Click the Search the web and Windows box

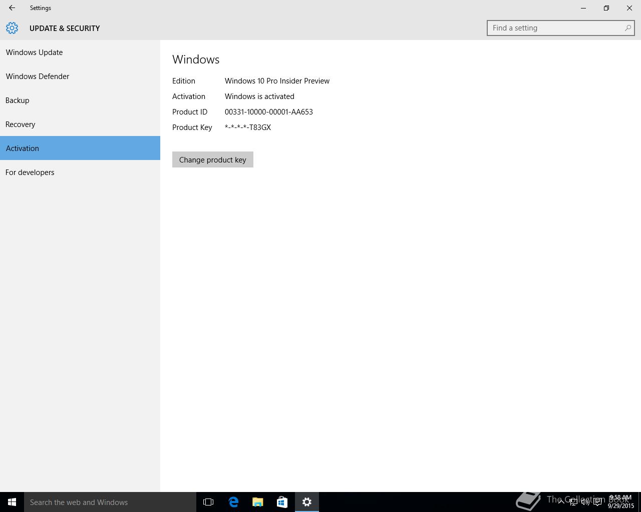pyautogui.click(x=110, y=502)
